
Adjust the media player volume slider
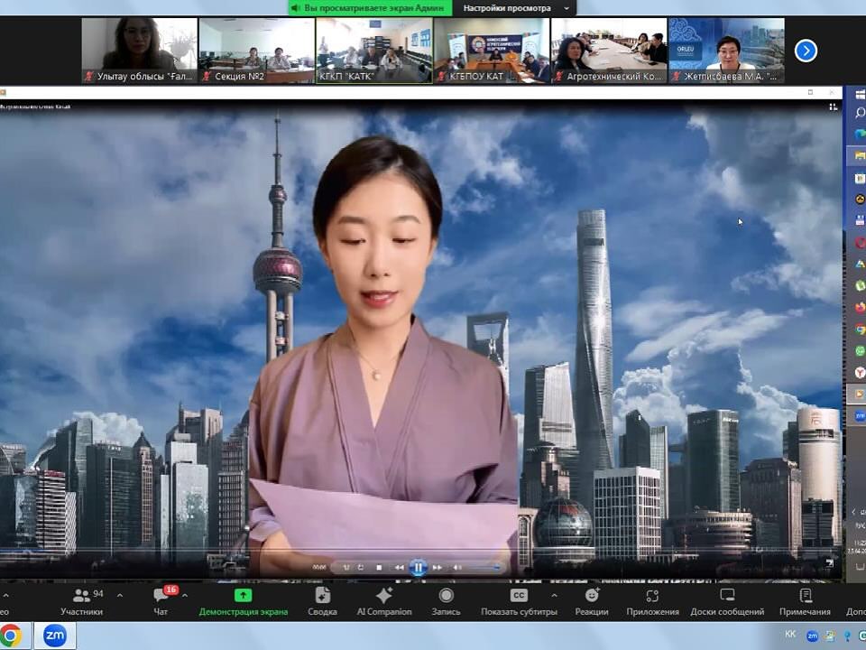pos(484,567)
